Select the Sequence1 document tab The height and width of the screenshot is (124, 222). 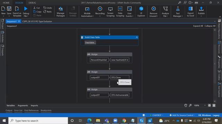click(x=11, y=21)
